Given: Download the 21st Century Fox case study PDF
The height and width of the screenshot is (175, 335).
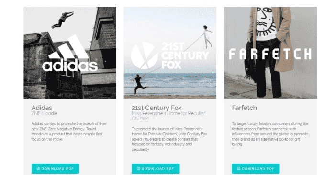Looking at the screenshot, I should [x=156, y=169].
